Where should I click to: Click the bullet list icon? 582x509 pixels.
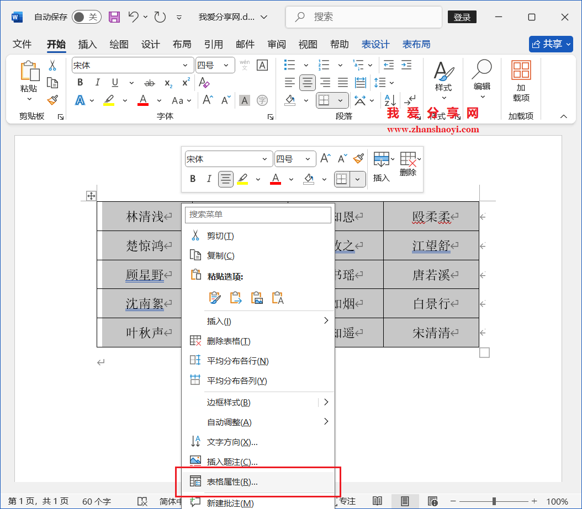pyautogui.click(x=289, y=65)
